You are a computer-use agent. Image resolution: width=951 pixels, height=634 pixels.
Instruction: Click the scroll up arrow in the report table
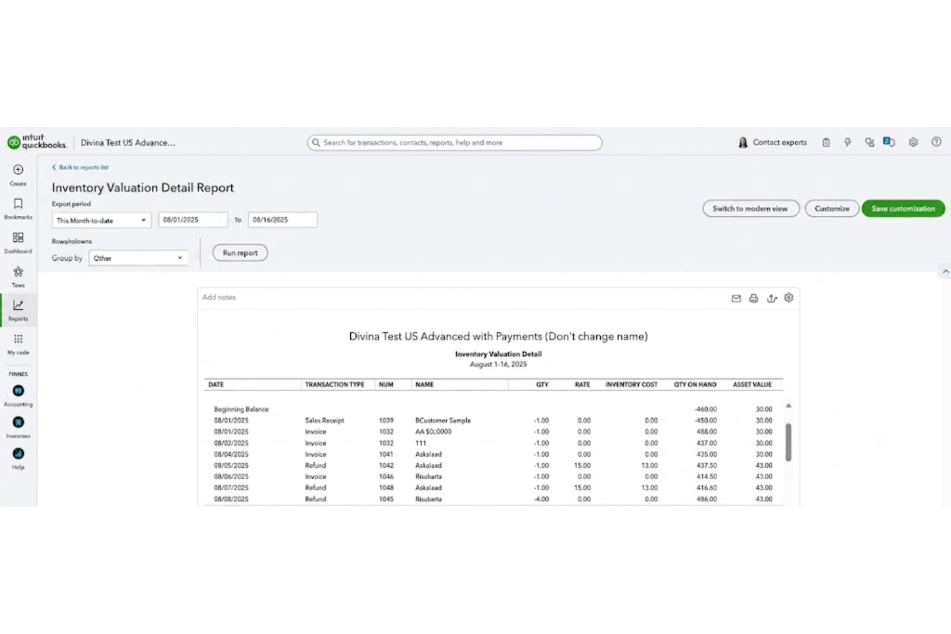coord(788,406)
